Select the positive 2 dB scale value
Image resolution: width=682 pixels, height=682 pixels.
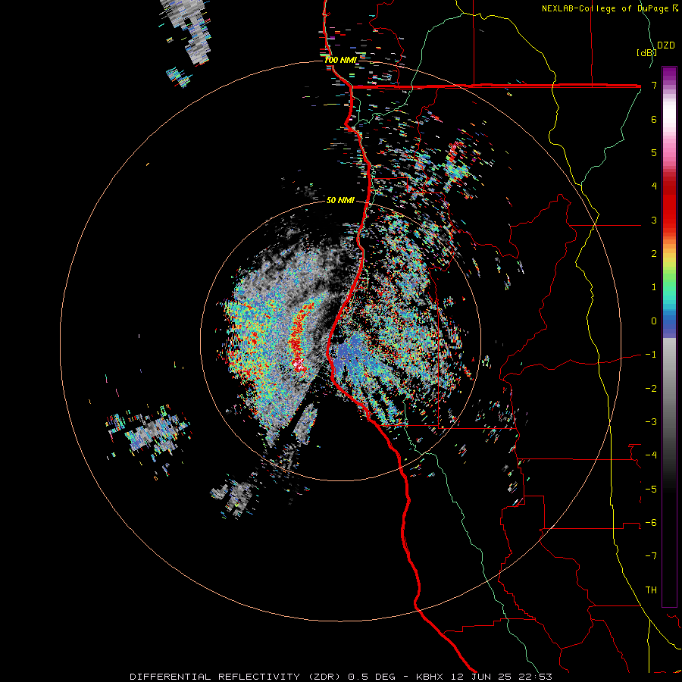click(x=654, y=254)
